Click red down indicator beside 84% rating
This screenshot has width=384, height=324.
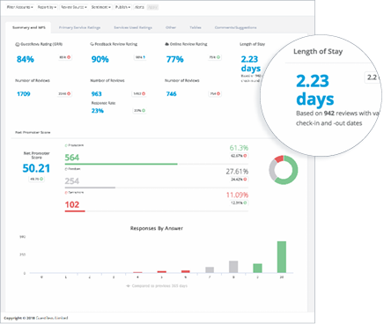pyautogui.click(x=69, y=57)
